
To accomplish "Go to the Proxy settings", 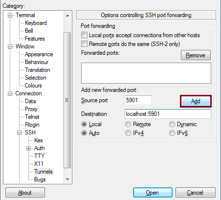I will pyautogui.click(x=31, y=109).
